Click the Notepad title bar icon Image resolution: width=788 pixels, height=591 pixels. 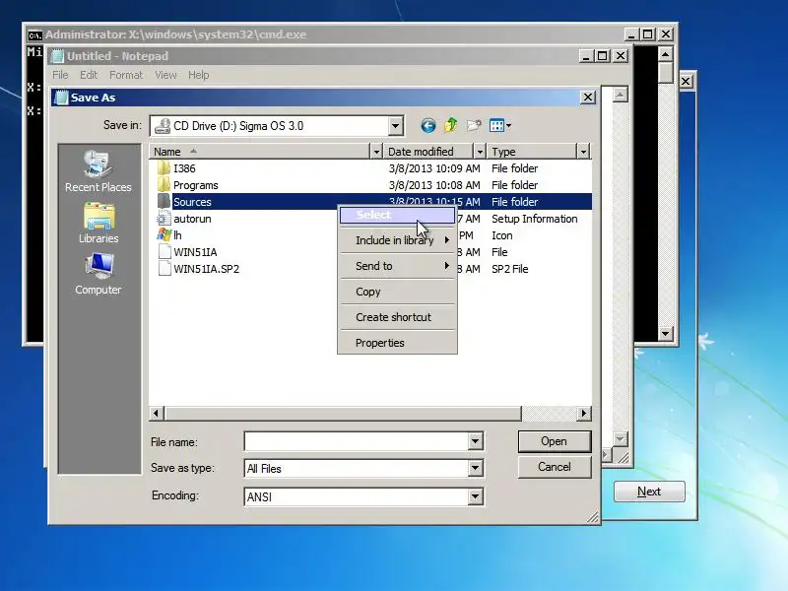point(58,56)
